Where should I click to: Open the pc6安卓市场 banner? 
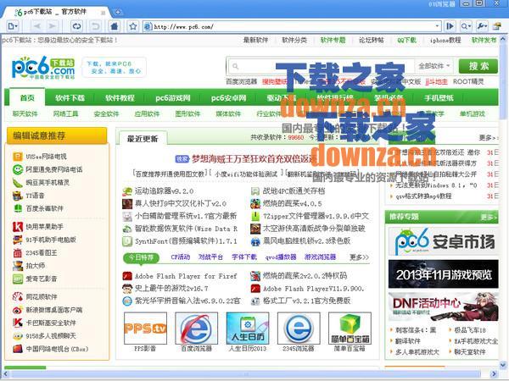pos(444,241)
